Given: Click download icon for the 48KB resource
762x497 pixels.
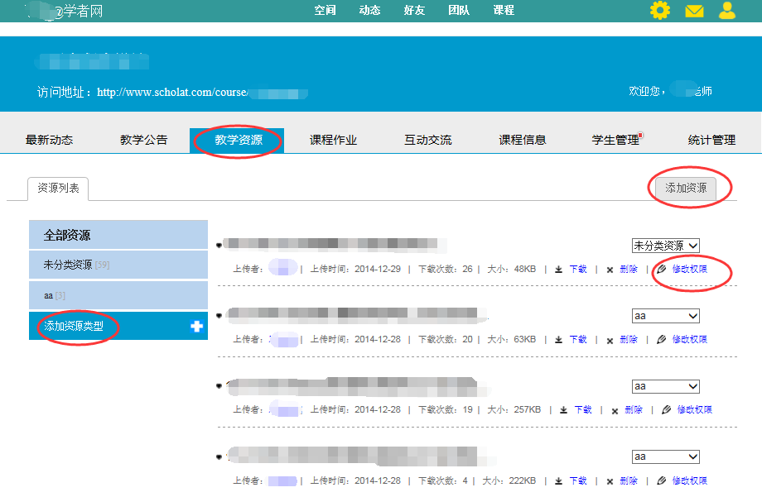Looking at the screenshot, I should coord(559,270).
